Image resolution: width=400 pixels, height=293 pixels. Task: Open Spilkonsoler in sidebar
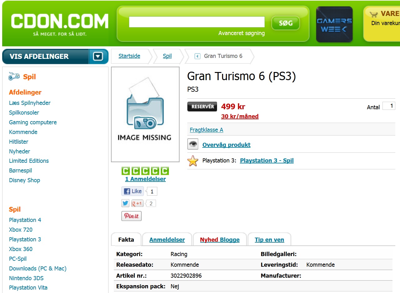click(24, 113)
